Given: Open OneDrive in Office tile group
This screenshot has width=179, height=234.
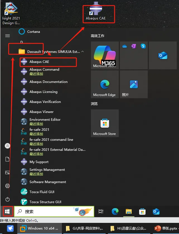Looking at the screenshot, I should (x=124, y=46).
